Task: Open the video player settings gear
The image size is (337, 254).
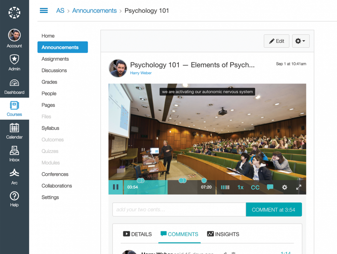Action: (x=284, y=187)
